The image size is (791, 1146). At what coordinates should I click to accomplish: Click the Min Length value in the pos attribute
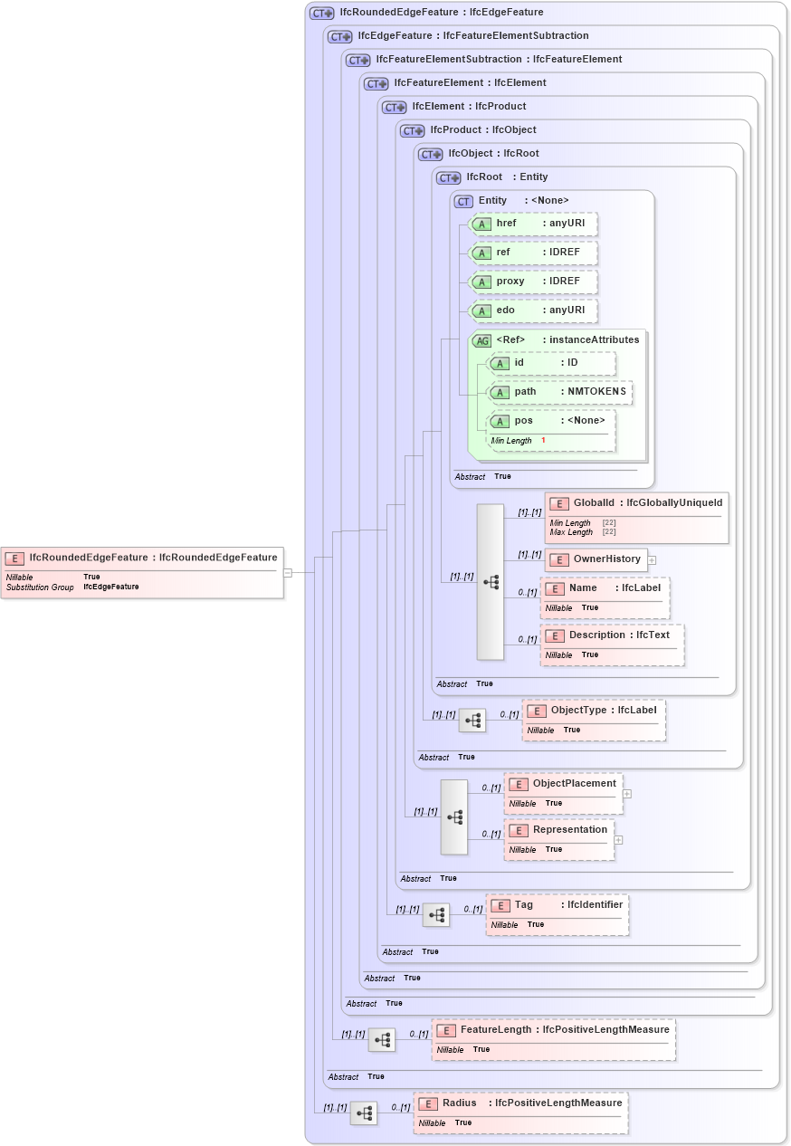tap(542, 441)
